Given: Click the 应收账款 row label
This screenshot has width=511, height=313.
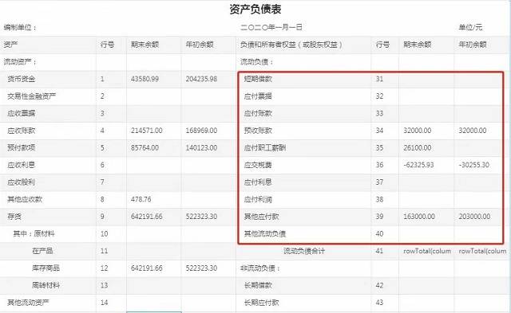Looking at the screenshot, I should pyautogui.click(x=22, y=131).
